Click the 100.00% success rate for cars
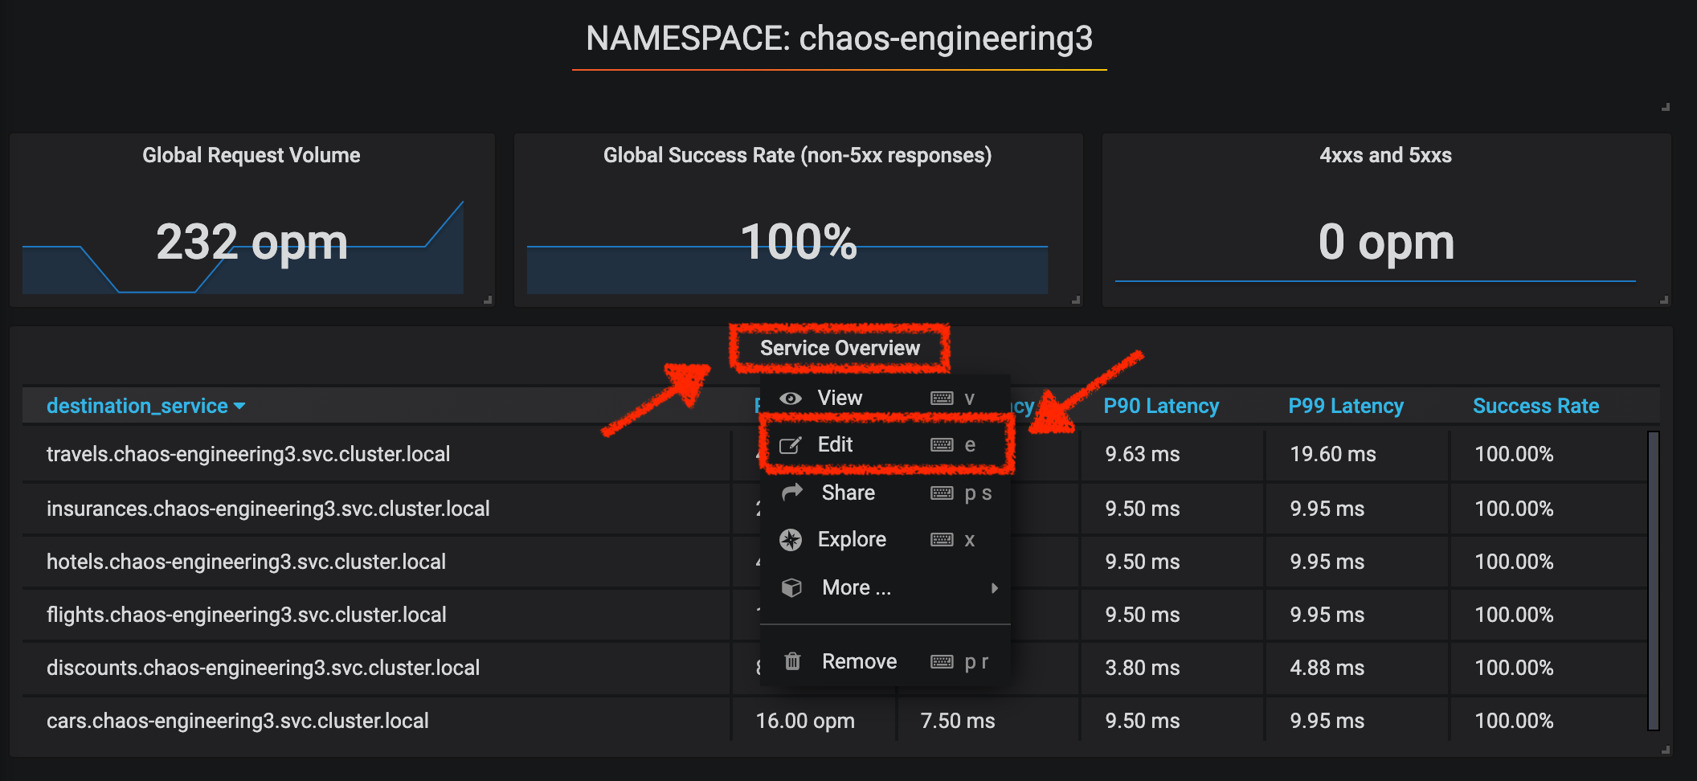Viewport: 1697px width, 781px height. click(1514, 721)
